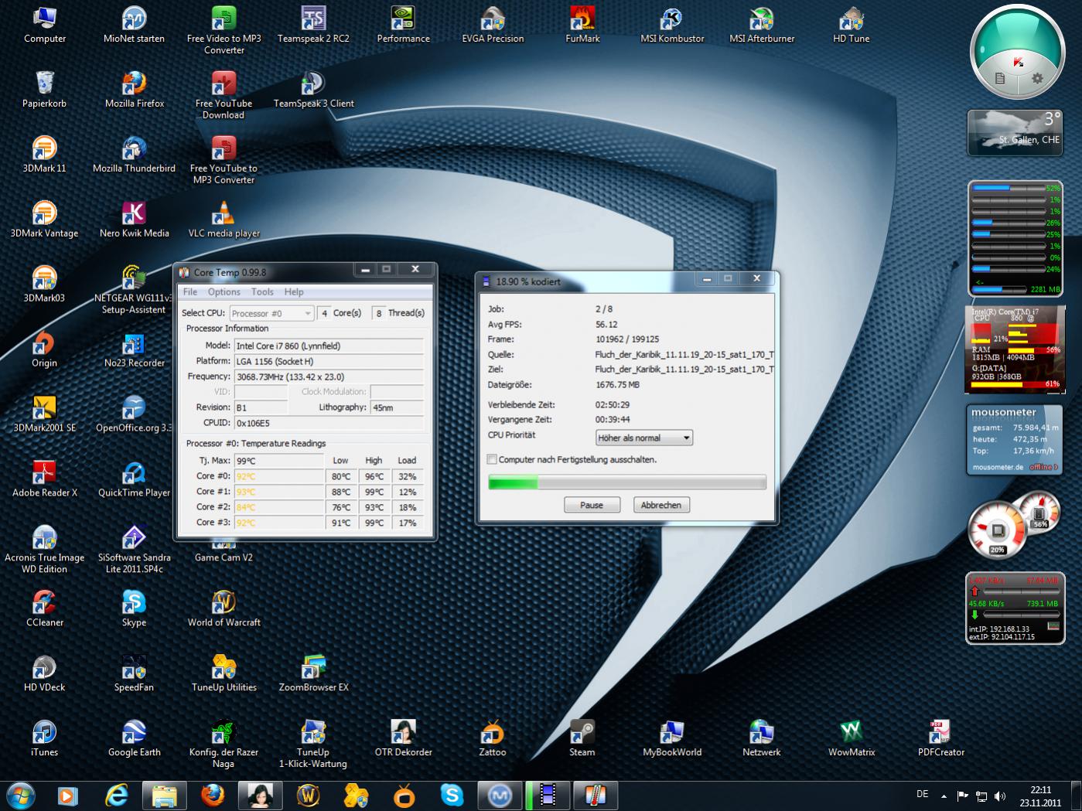Click the Pause encoding button
This screenshot has height=811, width=1082.
(x=592, y=505)
